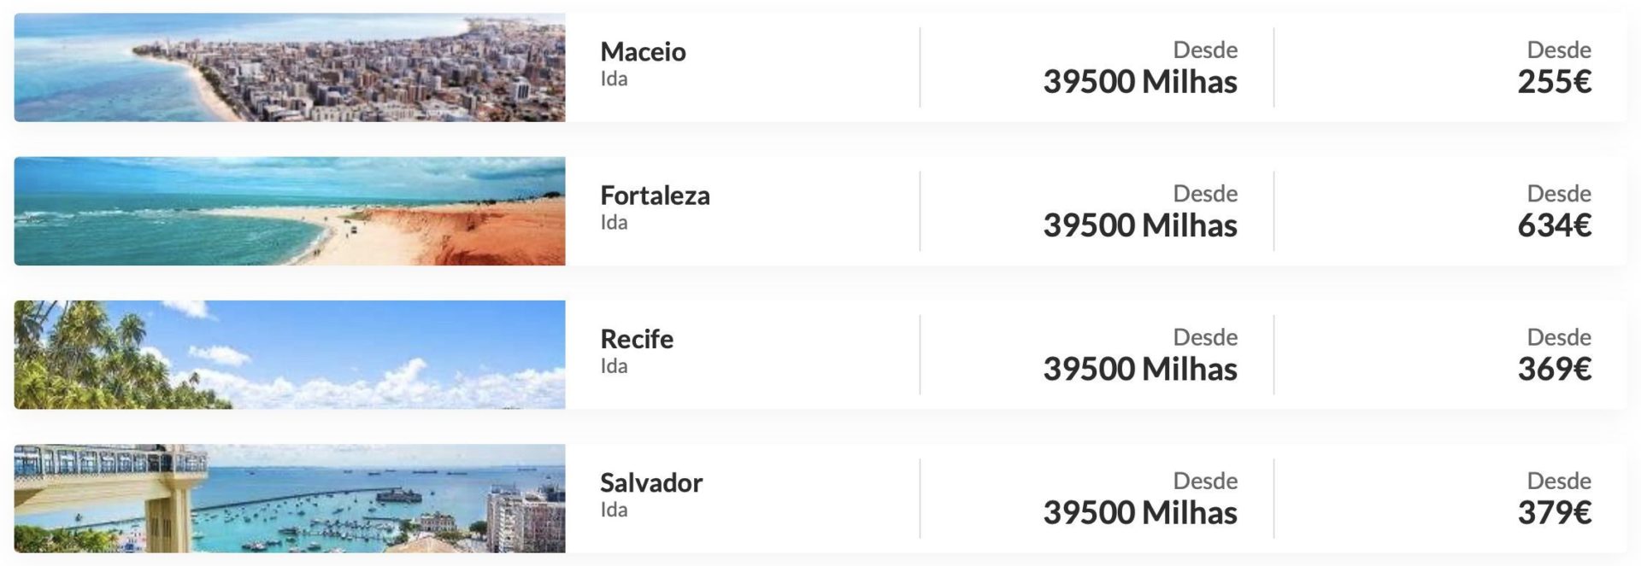Screen dimensions: 1641x566
Task: Choose Salvador 39500 Milhas fare
Action: pos(1140,512)
